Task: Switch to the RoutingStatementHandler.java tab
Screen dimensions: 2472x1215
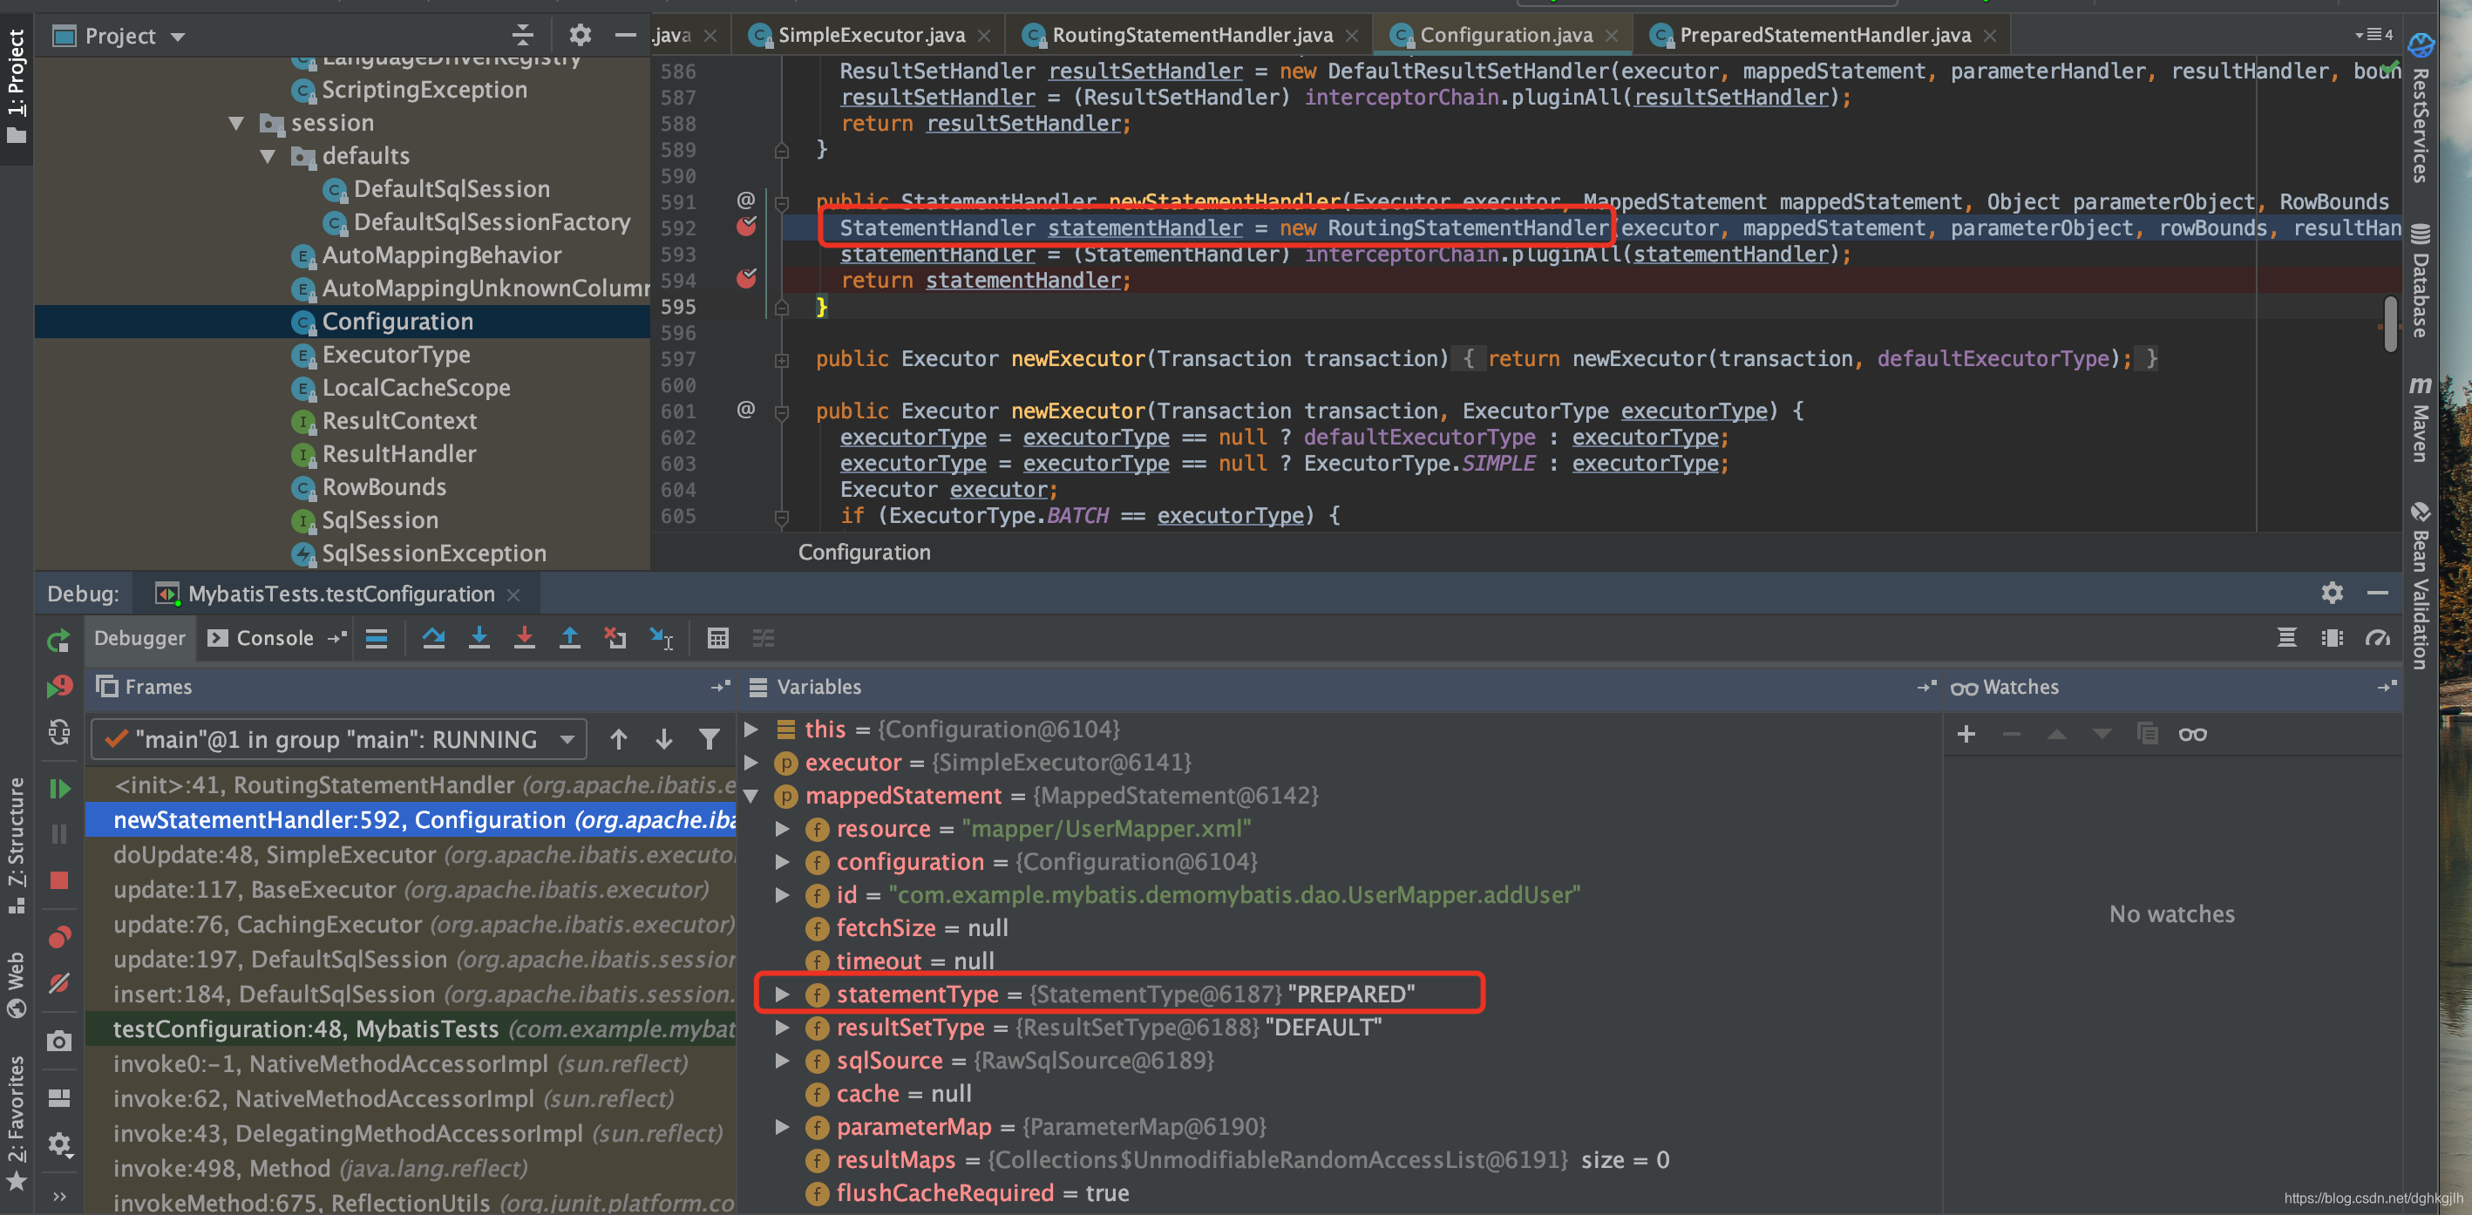Action: 1191,36
